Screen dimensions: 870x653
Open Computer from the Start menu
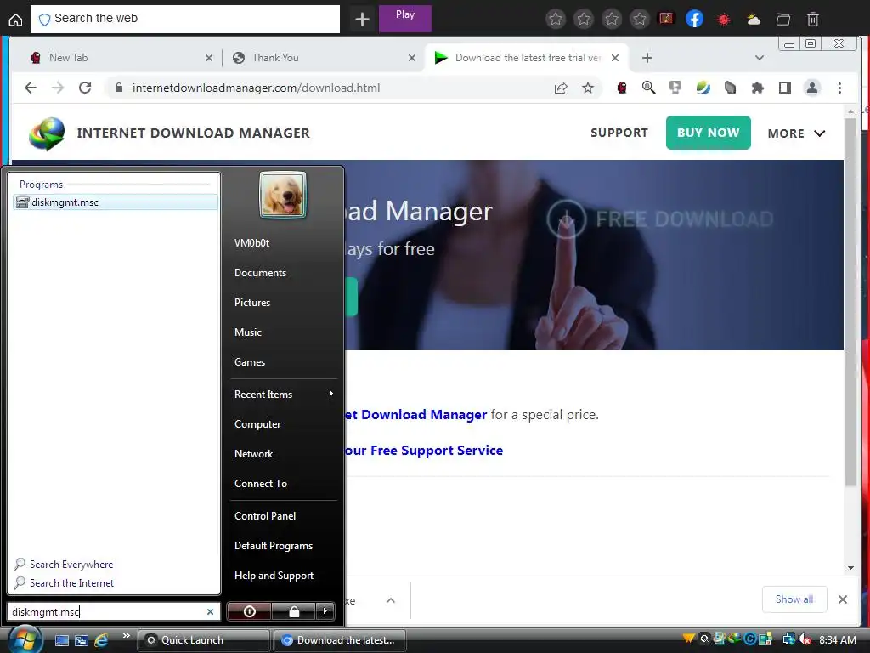[257, 424]
